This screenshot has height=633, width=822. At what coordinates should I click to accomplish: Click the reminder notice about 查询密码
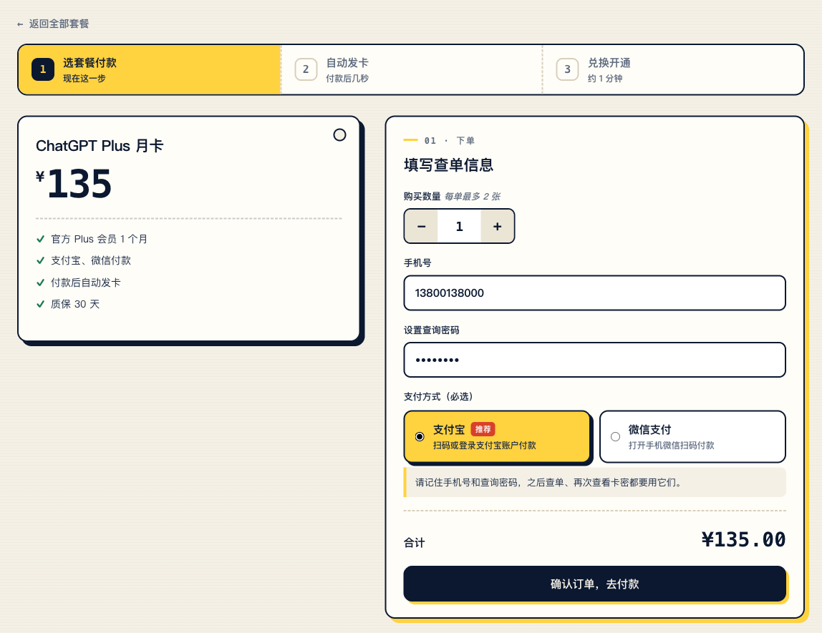pyautogui.click(x=594, y=482)
